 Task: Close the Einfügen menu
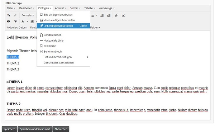(x=44, y=8)
